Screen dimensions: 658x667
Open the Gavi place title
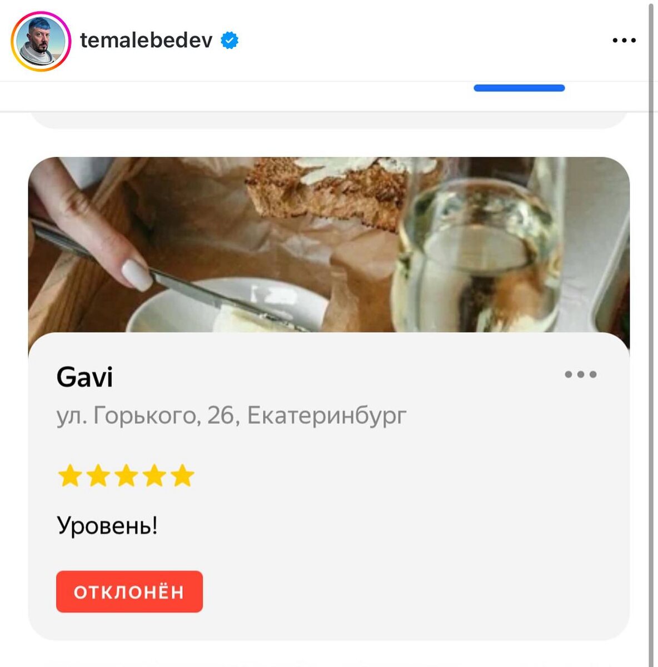click(84, 377)
